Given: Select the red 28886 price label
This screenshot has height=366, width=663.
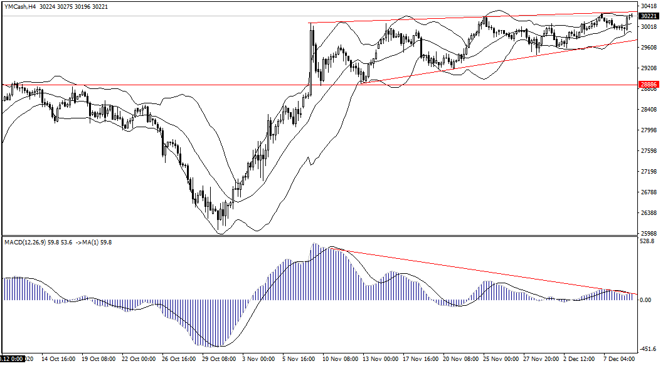Looking at the screenshot, I should click(x=648, y=84).
